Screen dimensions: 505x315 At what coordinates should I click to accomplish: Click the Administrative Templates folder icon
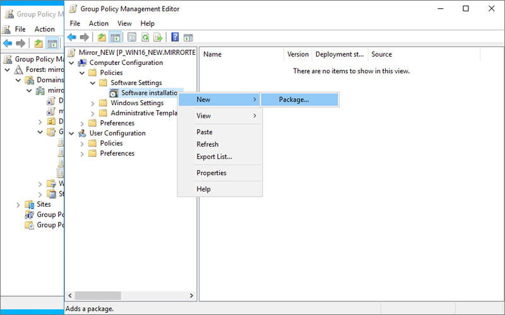pos(103,113)
